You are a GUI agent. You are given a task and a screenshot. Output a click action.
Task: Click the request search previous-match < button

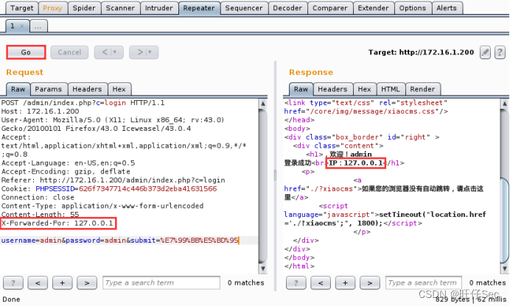pyautogui.click(x=38, y=283)
